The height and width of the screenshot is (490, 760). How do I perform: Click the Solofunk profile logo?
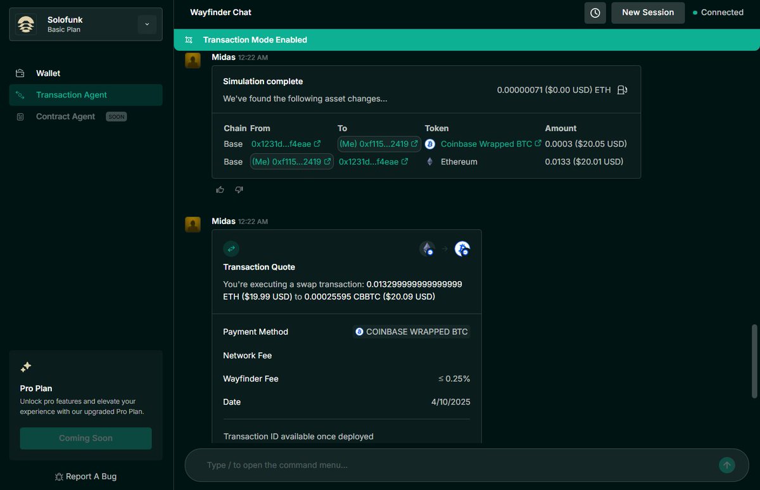26,24
